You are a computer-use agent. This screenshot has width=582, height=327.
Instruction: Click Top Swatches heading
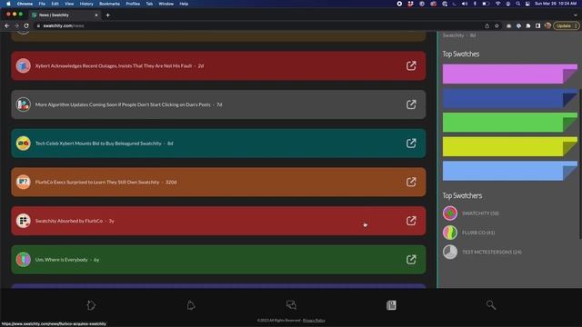[x=461, y=54]
